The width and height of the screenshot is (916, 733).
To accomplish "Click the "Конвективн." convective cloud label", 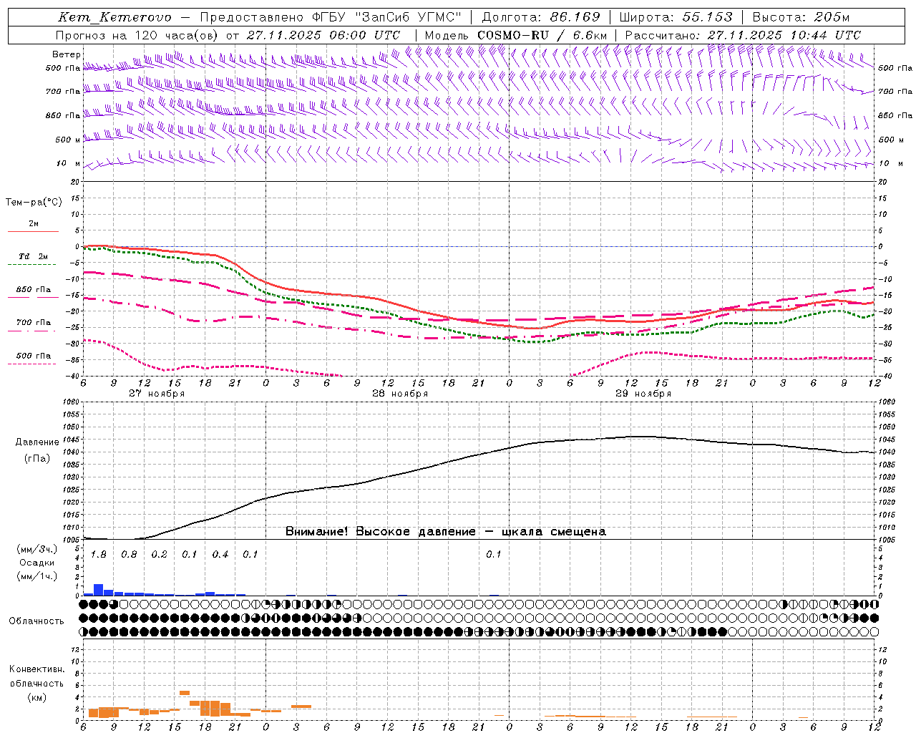I will [36, 669].
